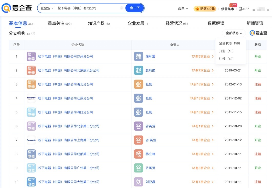Click 张 avatar in 江苏分公司 row
Image resolution: width=272 pixels, height=188 pixels.
[138, 98]
